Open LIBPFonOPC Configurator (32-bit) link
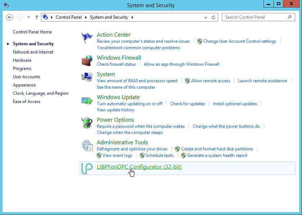This screenshot has height=215, width=302. [x=139, y=167]
